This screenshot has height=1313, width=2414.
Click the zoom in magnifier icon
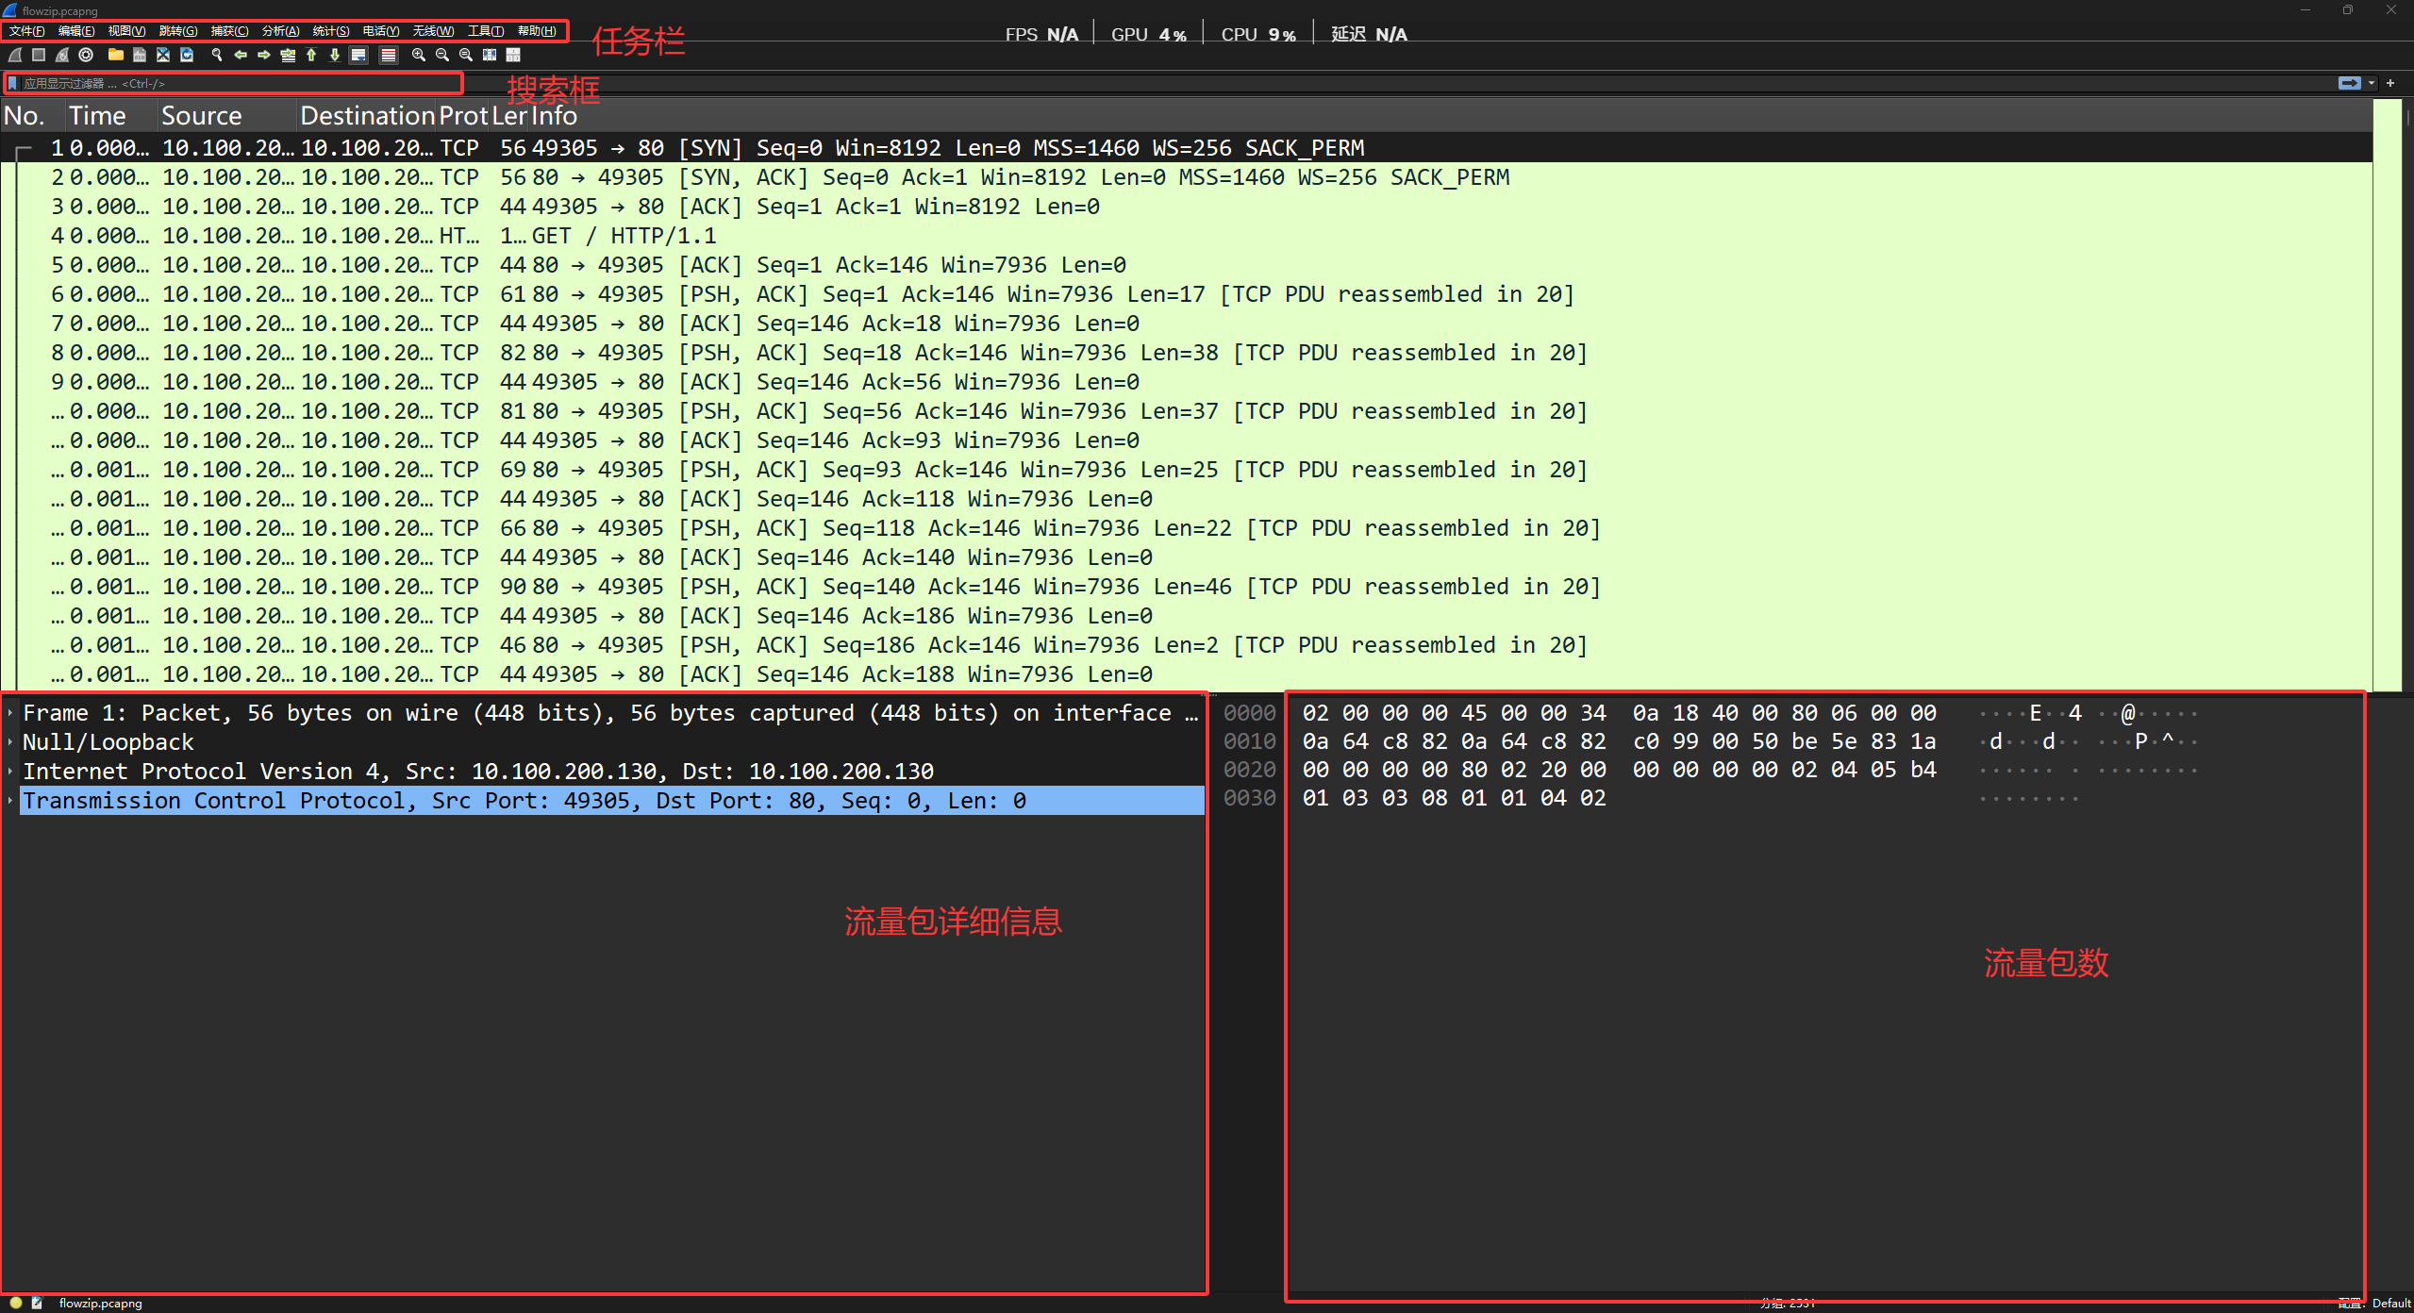(x=418, y=56)
